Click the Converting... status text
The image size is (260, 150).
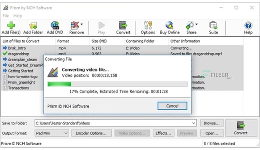coord(181,48)
